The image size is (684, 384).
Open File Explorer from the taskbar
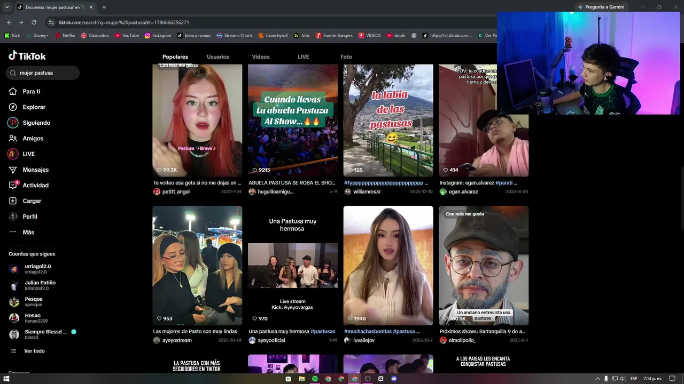pos(301,379)
